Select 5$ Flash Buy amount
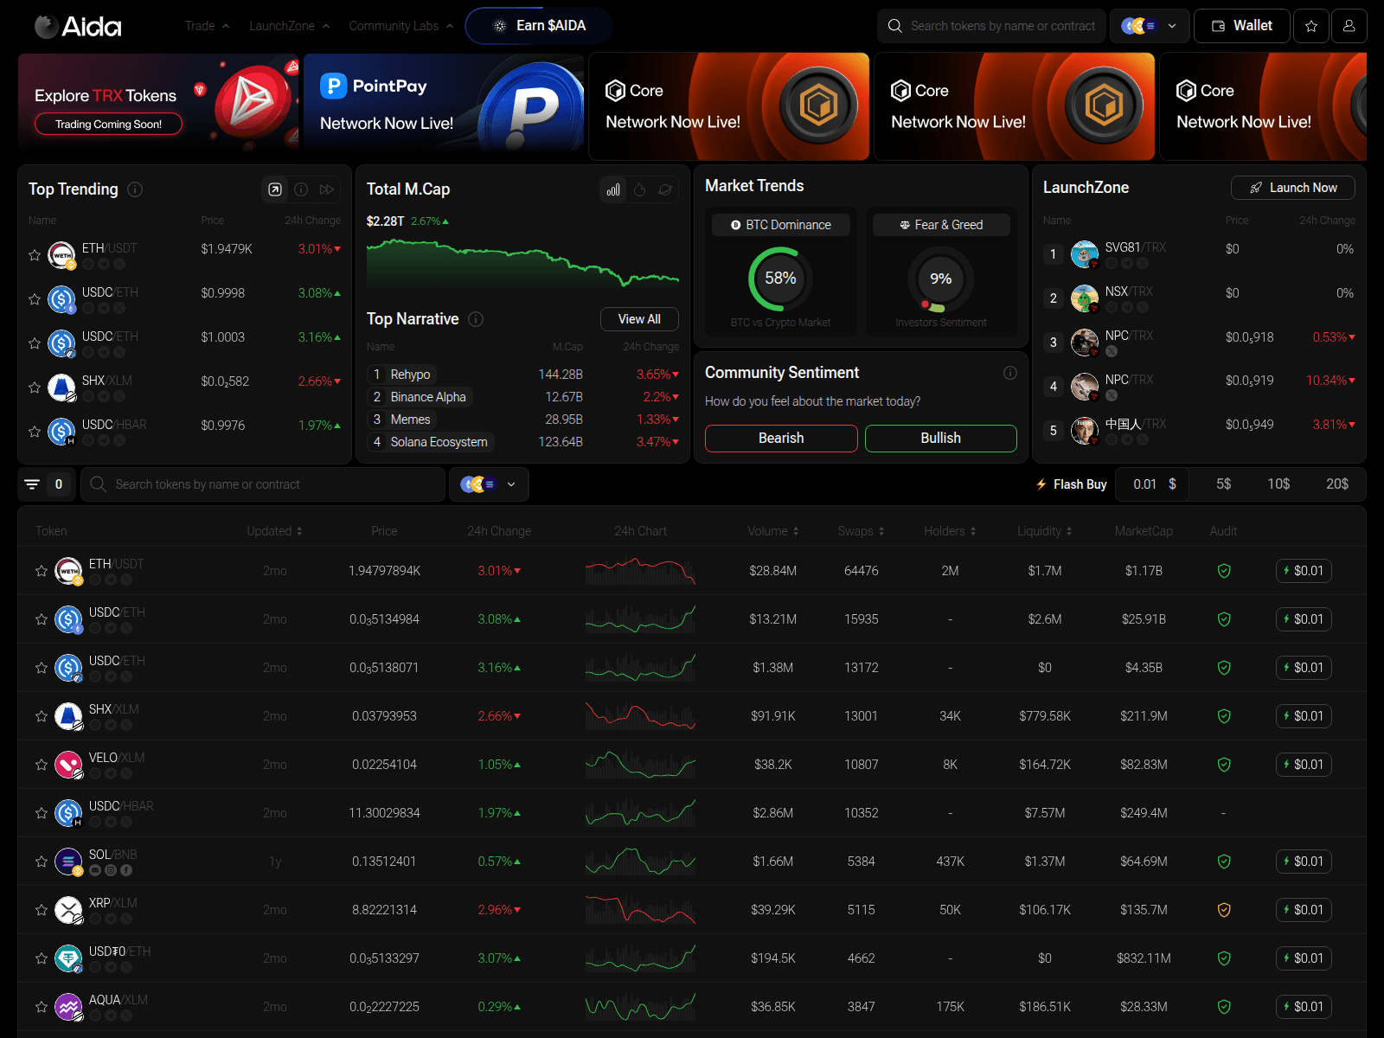1384x1038 pixels. click(1223, 484)
